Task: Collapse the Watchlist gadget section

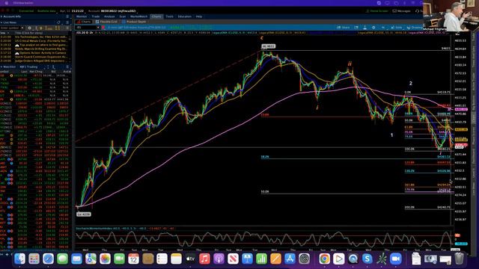Action: [1, 67]
